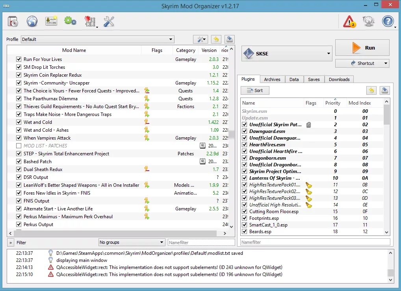401x291 pixels.
Task: Click create backup icon in Plugins panel
Action: pyautogui.click(x=385, y=90)
